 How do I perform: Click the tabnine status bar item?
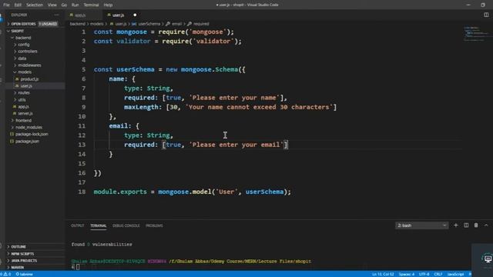pos(24,274)
